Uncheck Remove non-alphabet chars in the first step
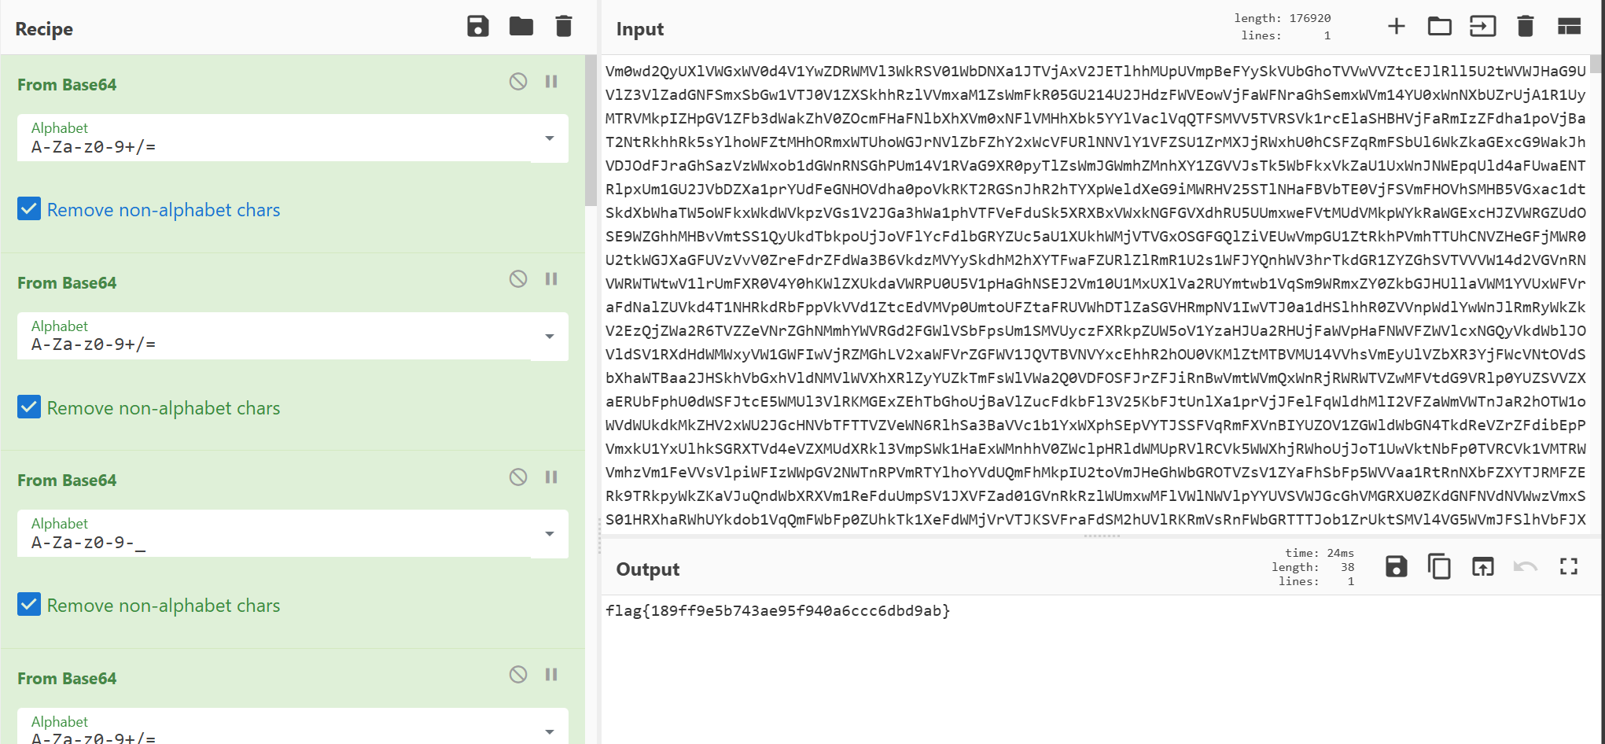 click(x=29, y=209)
